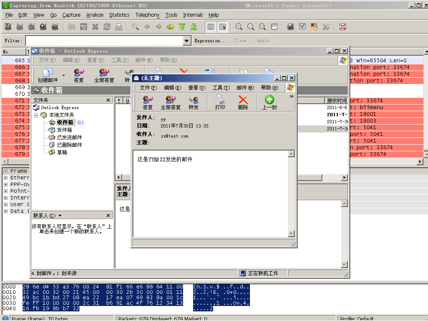Expand the Frame protocol tree node
Screen dimensions: 428x321
(x=5, y=171)
